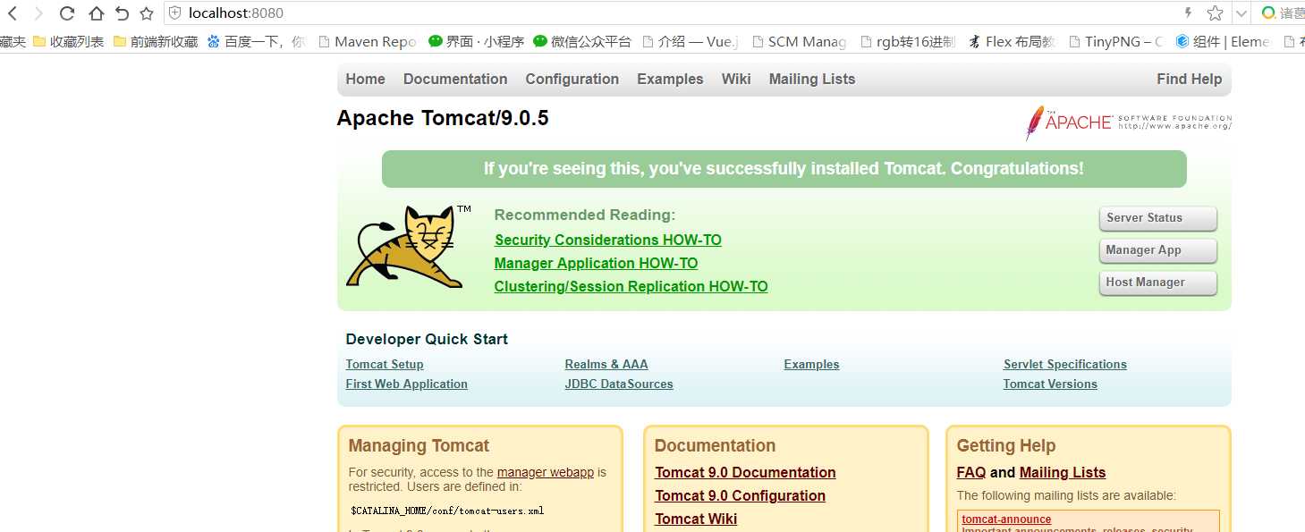Go to Home in Tomcat navigation
Viewport: 1305px width, 532px height.
pos(365,79)
